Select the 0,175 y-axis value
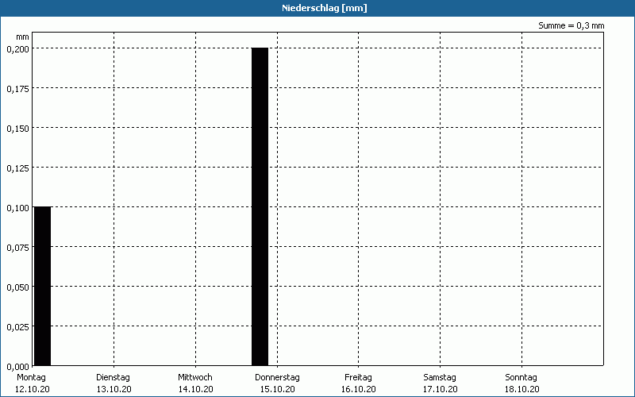This screenshot has height=397, width=635. tap(17, 88)
